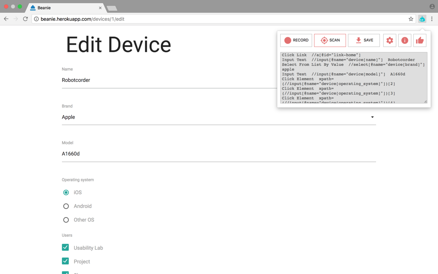
Task: Reload the page
Action: (x=25, y=19)
